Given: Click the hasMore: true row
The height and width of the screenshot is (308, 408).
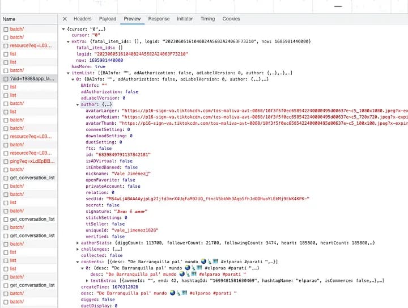Looking at the screenshot, I should pyautogui.click(x=88, y=66).
